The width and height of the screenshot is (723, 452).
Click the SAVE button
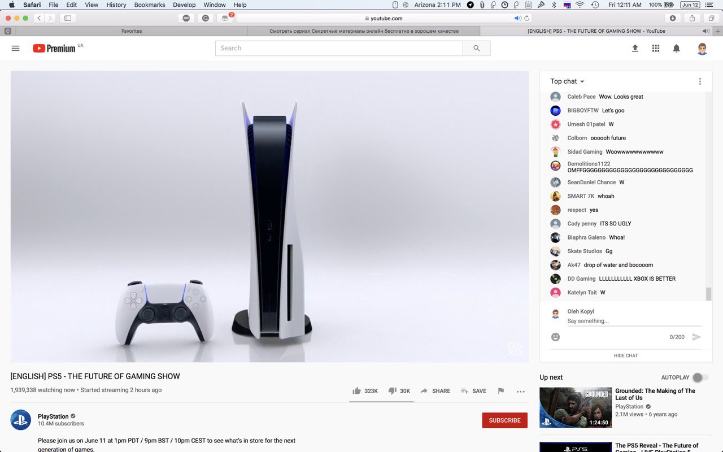(473, 391)
